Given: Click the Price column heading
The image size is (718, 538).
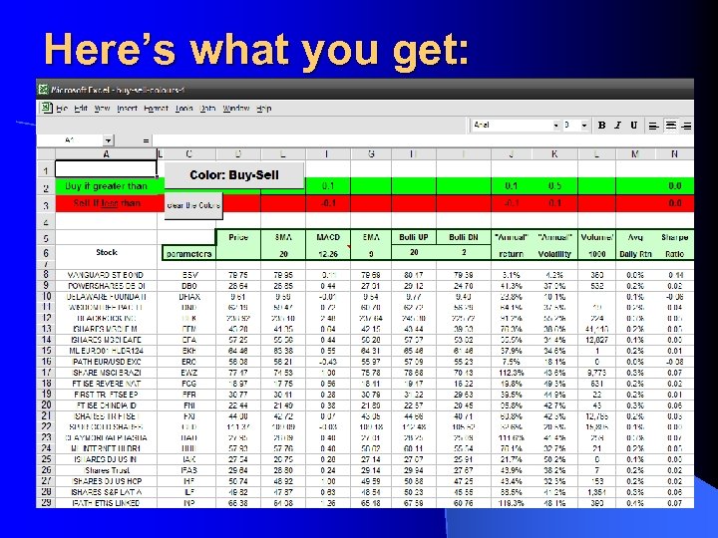Looking at the screenshot, I should tap(238, 237).
